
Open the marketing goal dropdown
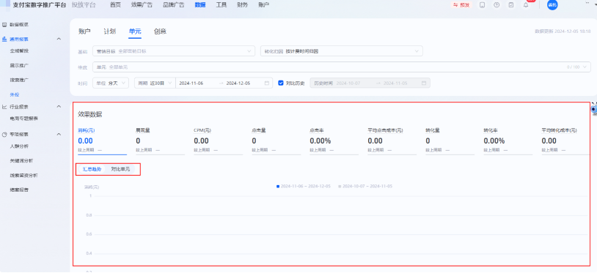pyautogui.click(x=174, y=51)
